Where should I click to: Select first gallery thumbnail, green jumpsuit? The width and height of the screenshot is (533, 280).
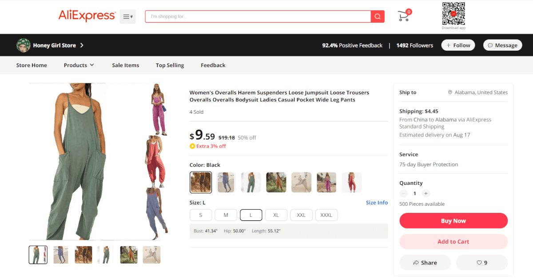coord(38,255)
